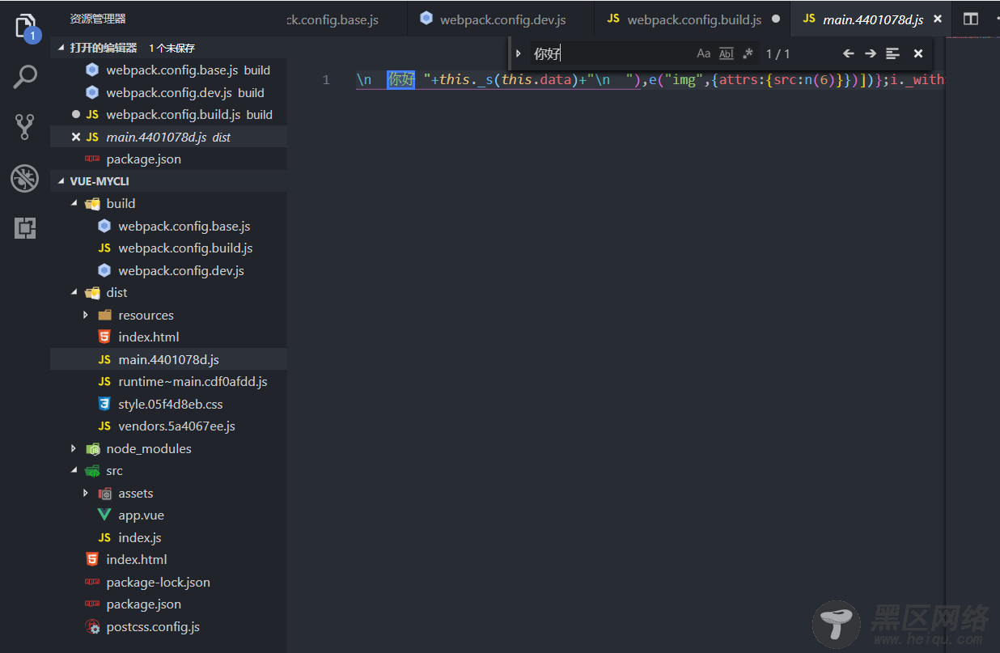Screen dimensions: 1000x653
Task: Click the build folder icon
Action: pyautogui.click(x=92, y=203)
